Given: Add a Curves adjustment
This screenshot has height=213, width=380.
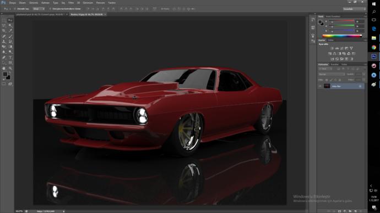Looking at the screenshot, I should coord(341,48).
